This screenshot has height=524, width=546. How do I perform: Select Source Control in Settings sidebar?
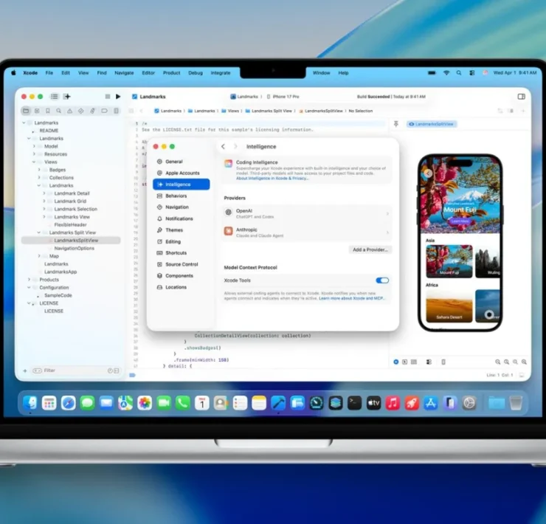(x=181, y=264)
